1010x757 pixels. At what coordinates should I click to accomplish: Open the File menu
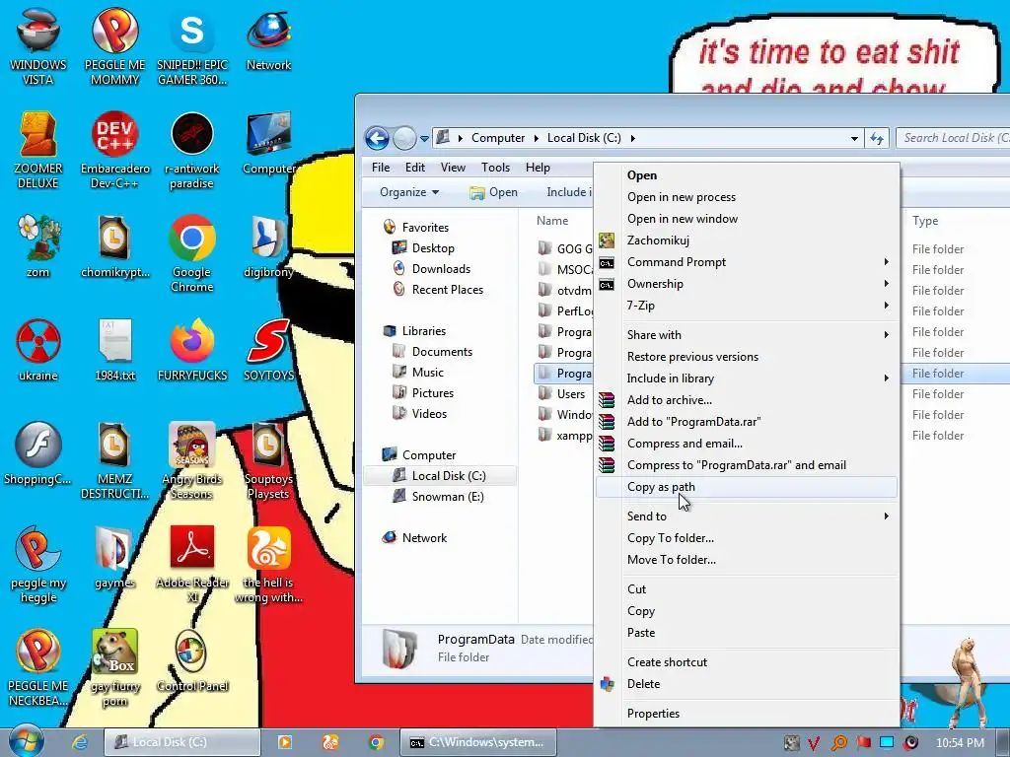point(381,168)
